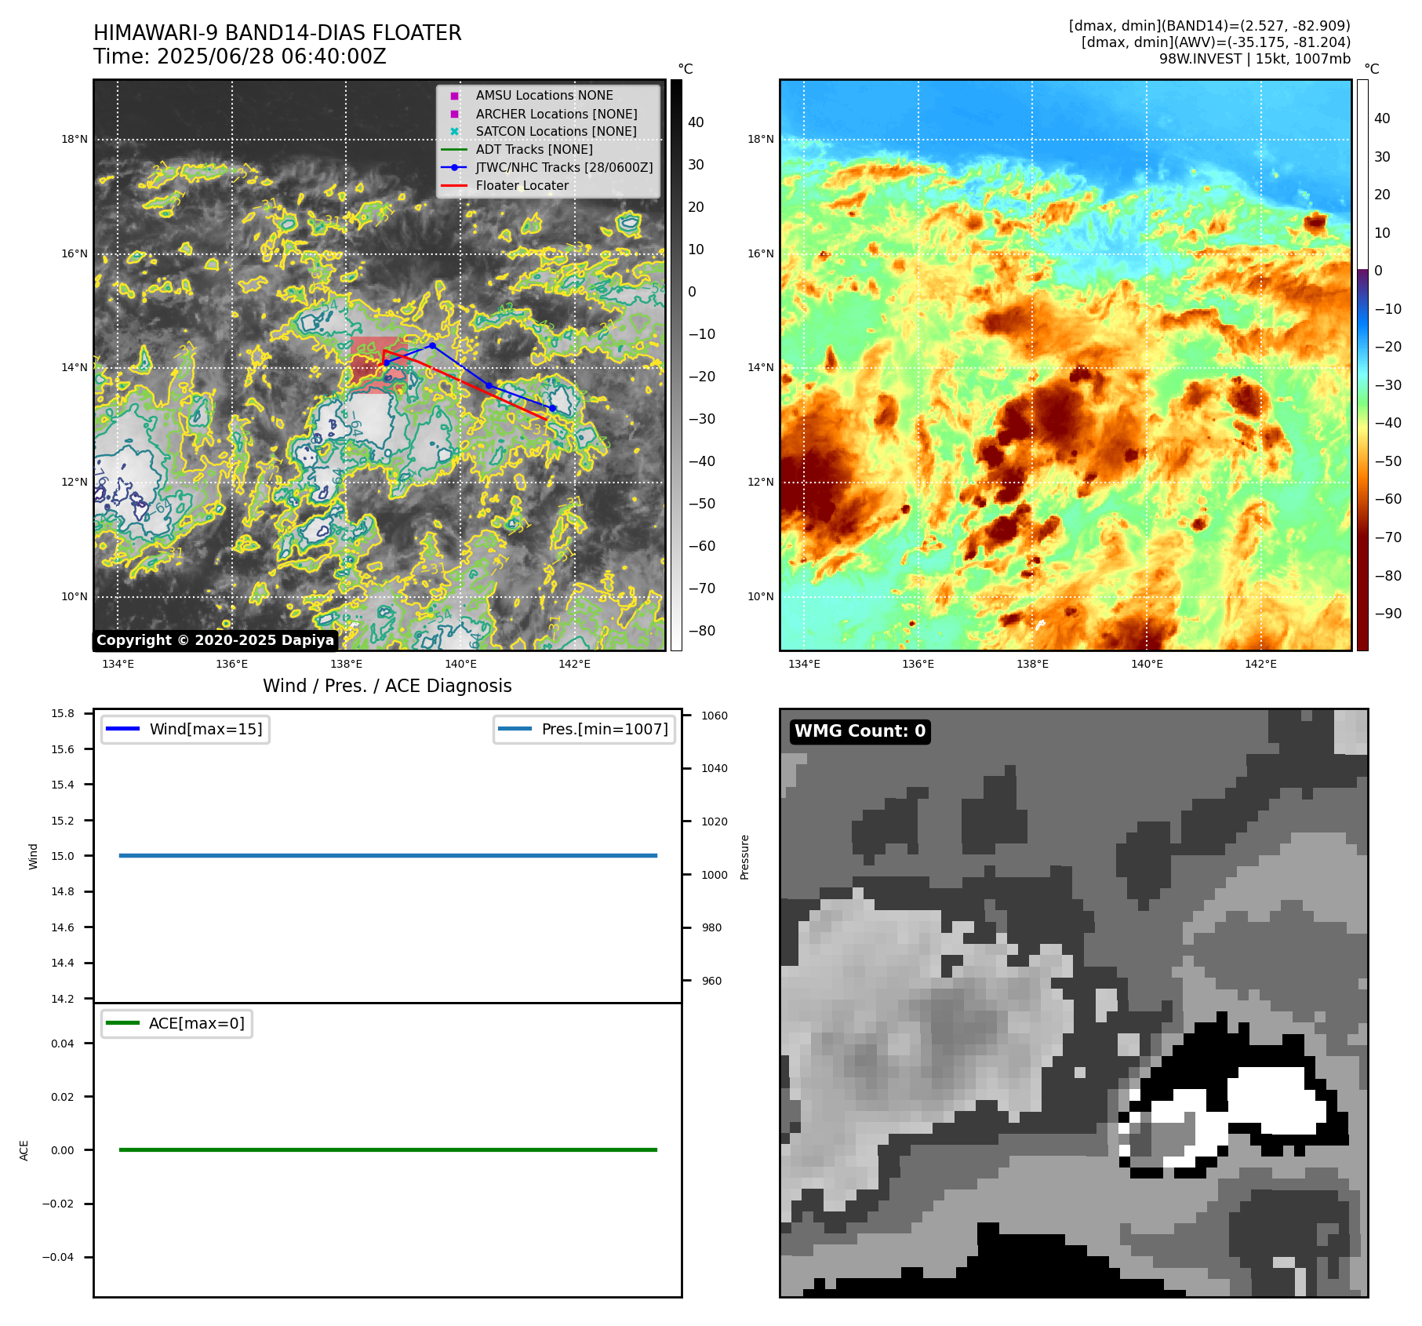The image size is (1422, 1326).
Task: Click the 'ACE[max=0]' legend
Action: pos(176,1024)
